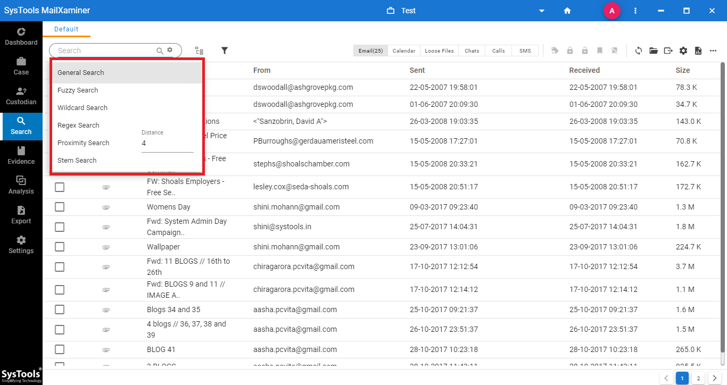The image size is (727, 385).
Task: Click the next page arrow
Action: tap(715, 378)
